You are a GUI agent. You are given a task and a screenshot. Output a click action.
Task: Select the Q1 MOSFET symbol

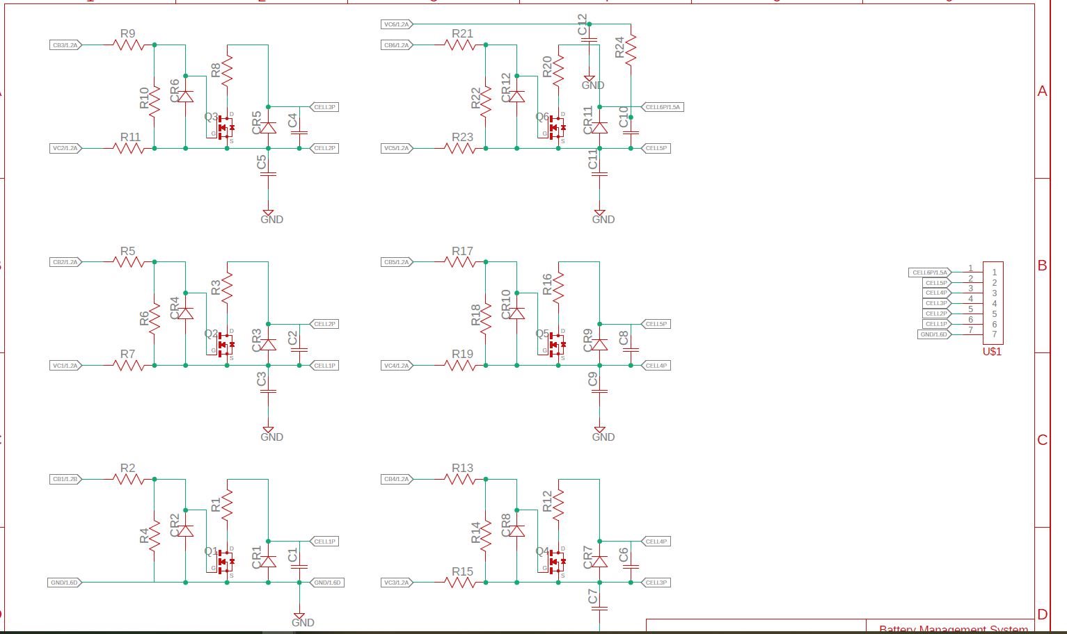point(226,562)
